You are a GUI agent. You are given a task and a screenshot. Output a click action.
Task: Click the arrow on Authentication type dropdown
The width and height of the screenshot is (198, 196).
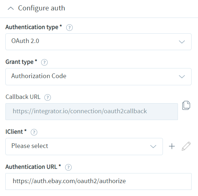point(182,42)
